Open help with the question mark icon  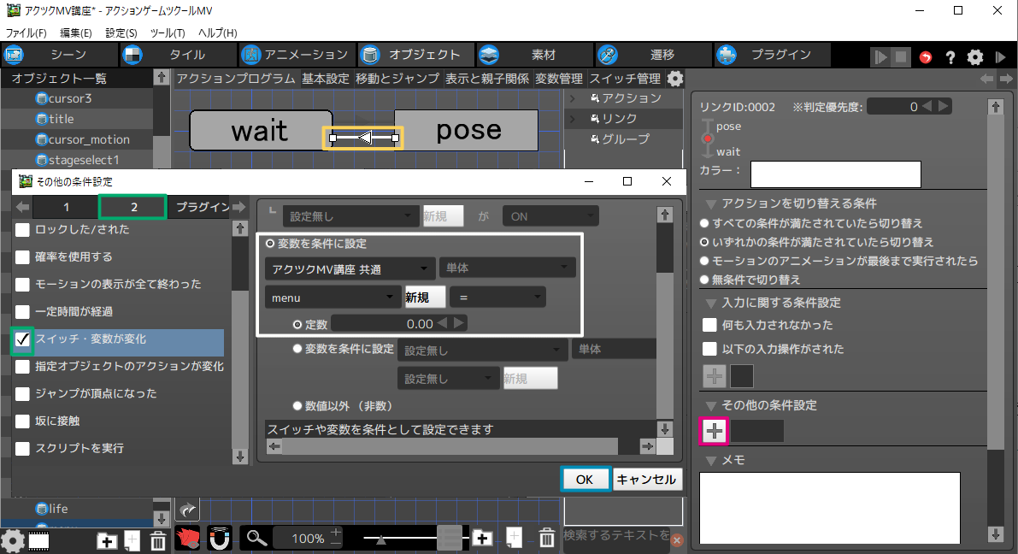(x=950, y=57)
